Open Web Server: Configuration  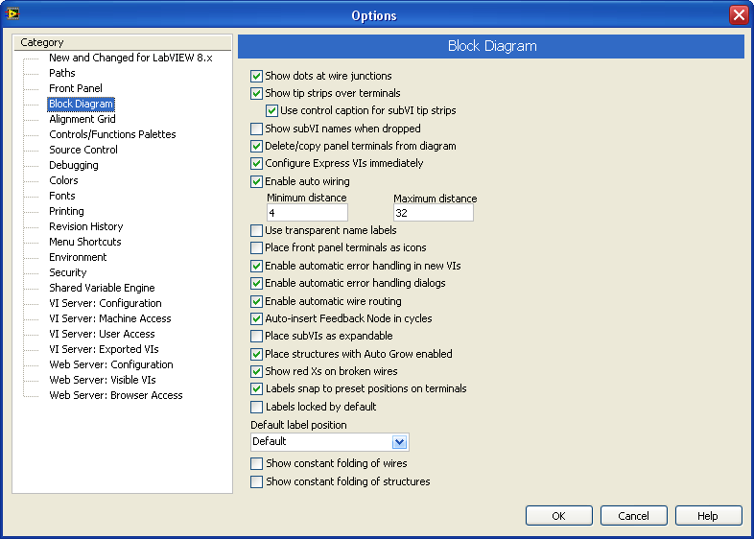tap(111, 365)
